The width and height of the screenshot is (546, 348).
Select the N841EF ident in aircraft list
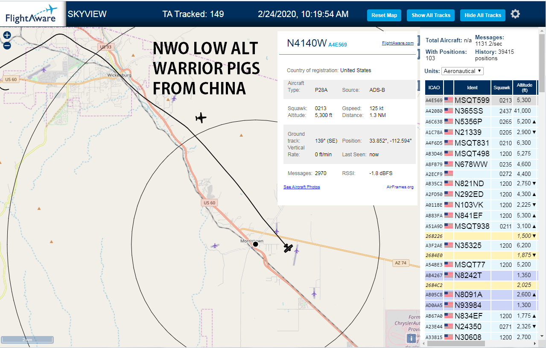tap(468, 216)
